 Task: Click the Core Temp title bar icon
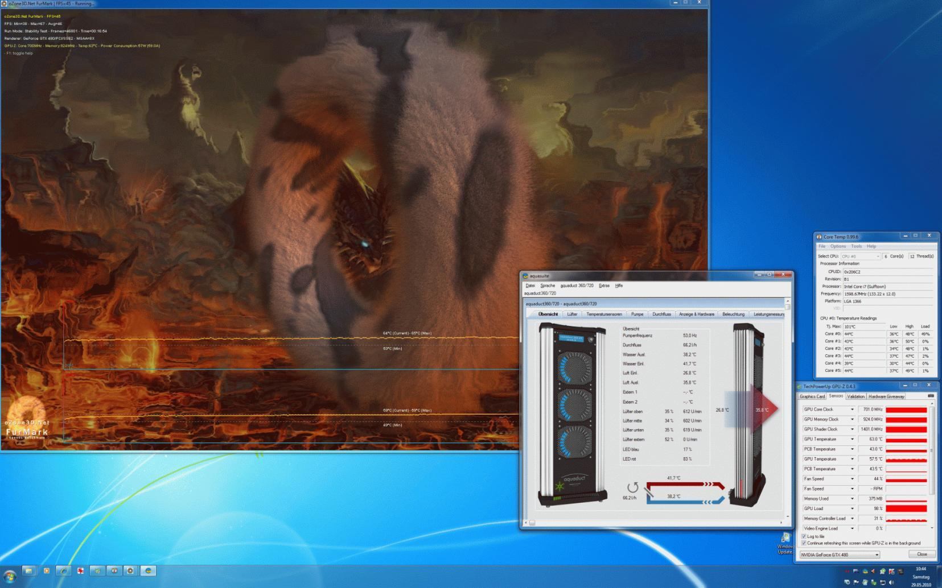819,237
